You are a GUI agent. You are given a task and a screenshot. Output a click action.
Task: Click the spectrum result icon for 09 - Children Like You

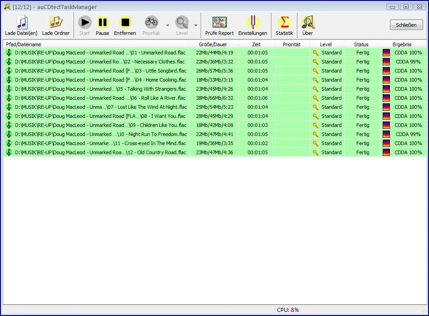(386, 125)
